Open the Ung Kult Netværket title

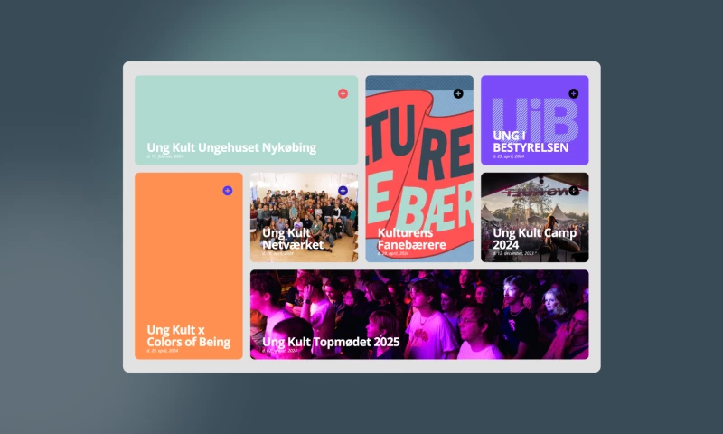292,239
